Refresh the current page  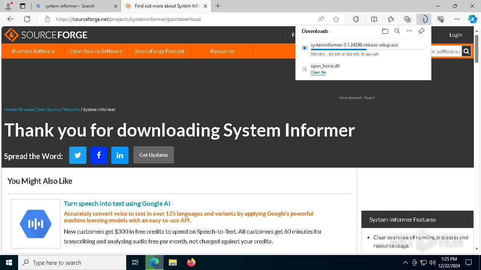click(27, 19)
